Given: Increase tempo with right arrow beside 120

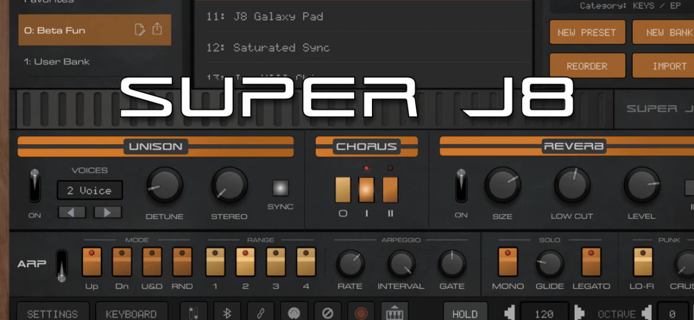Looking at the screenshot, I should [x=578, y=313].
